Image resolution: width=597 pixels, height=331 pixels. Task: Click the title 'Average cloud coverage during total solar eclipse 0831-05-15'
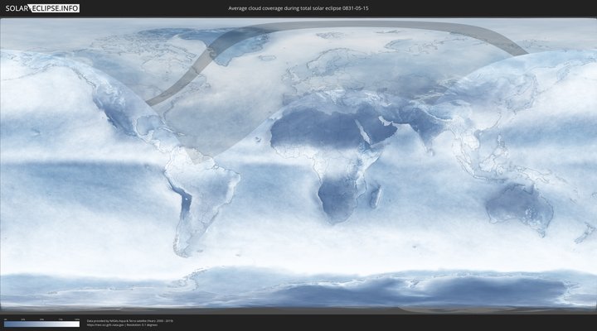(298, 8)
